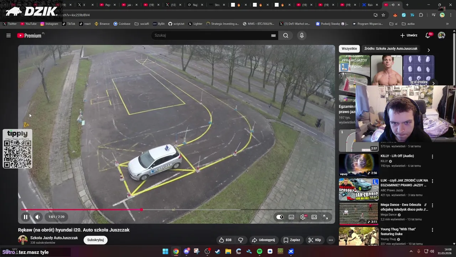Share video with Udostępnij button

click(263, 240)
